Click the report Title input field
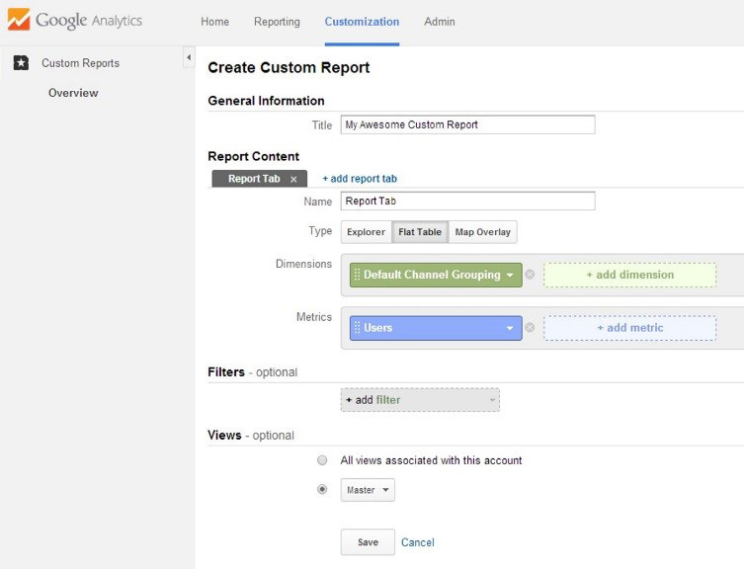The image size is (744, 569). tap(468, 124)
